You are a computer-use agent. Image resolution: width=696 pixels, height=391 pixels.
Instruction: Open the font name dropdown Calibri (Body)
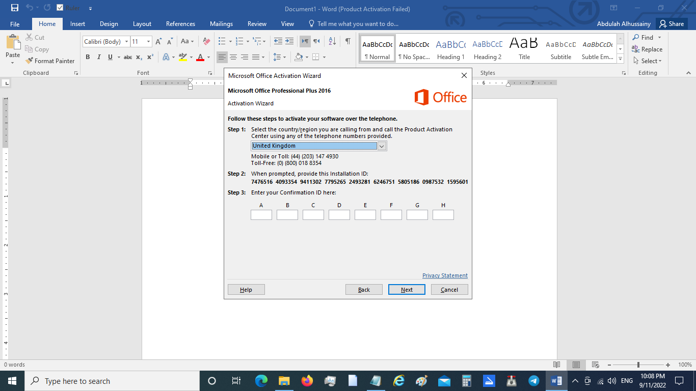pyautogui.click(x=127, y=42)
